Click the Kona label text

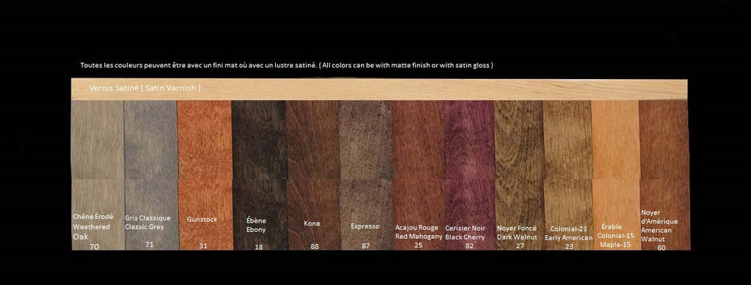312,223
